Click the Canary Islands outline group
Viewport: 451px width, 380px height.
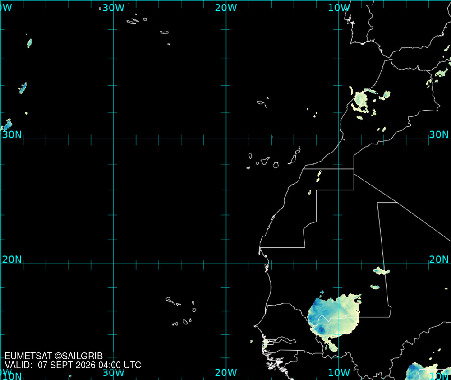click(273, 158)
